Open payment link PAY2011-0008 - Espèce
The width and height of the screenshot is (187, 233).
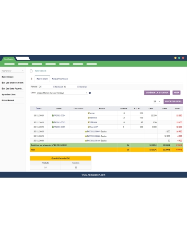pyautogui.click(x=97, y=136)
